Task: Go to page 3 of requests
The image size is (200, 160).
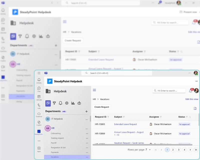Action: point(179,150)
